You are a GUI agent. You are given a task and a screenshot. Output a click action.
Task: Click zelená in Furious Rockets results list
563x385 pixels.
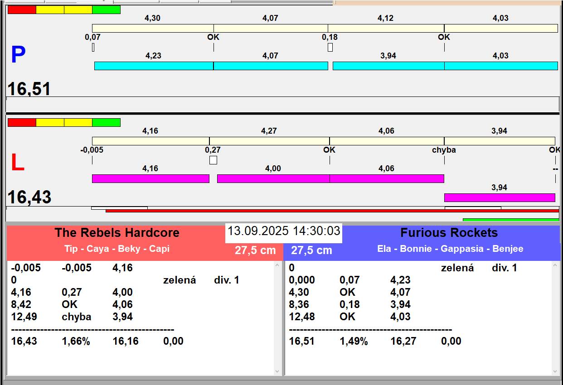457,268
